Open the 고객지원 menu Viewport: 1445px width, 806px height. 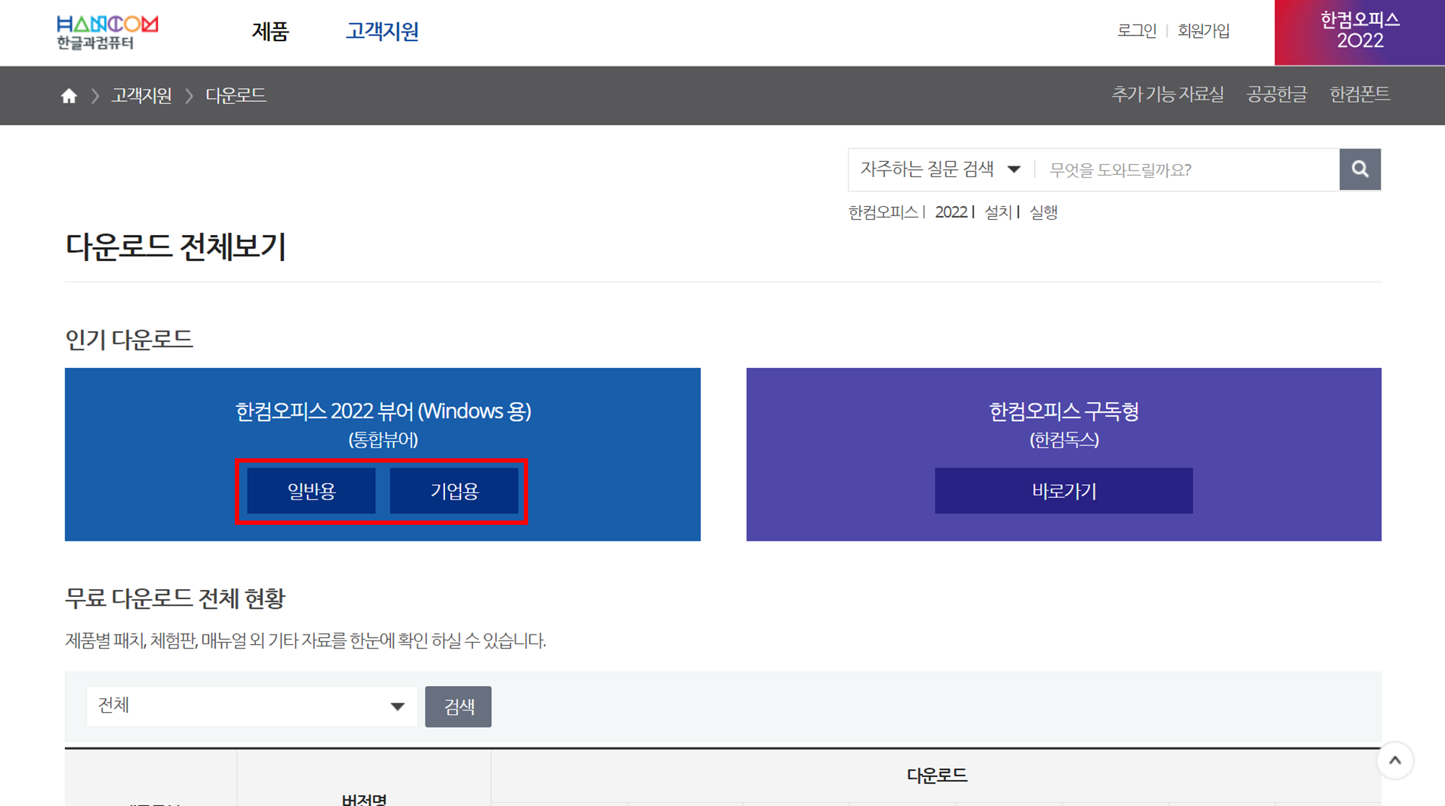382,32
